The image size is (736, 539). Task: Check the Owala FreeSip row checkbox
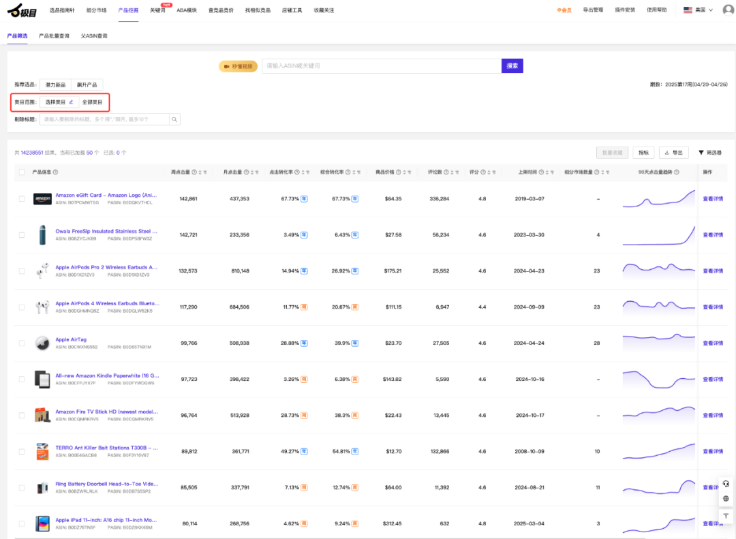[x=22, y=235]
